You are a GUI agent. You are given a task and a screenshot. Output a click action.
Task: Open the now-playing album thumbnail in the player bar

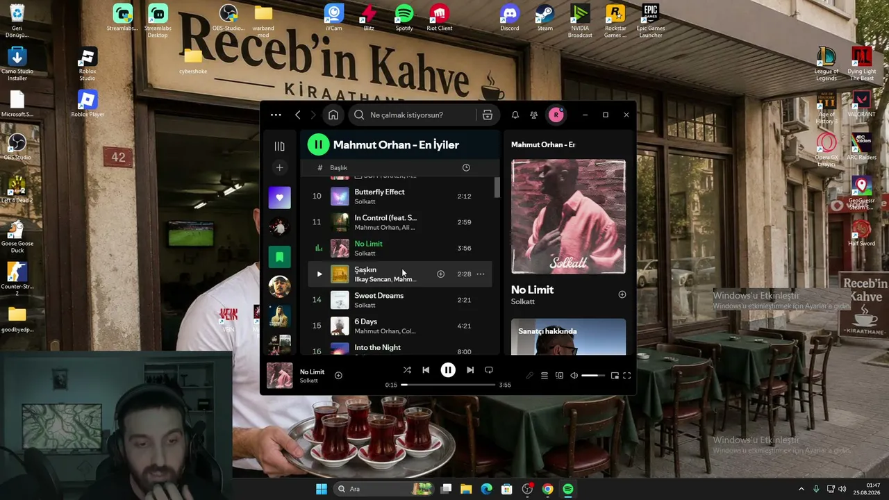click(x=279, y=376)
